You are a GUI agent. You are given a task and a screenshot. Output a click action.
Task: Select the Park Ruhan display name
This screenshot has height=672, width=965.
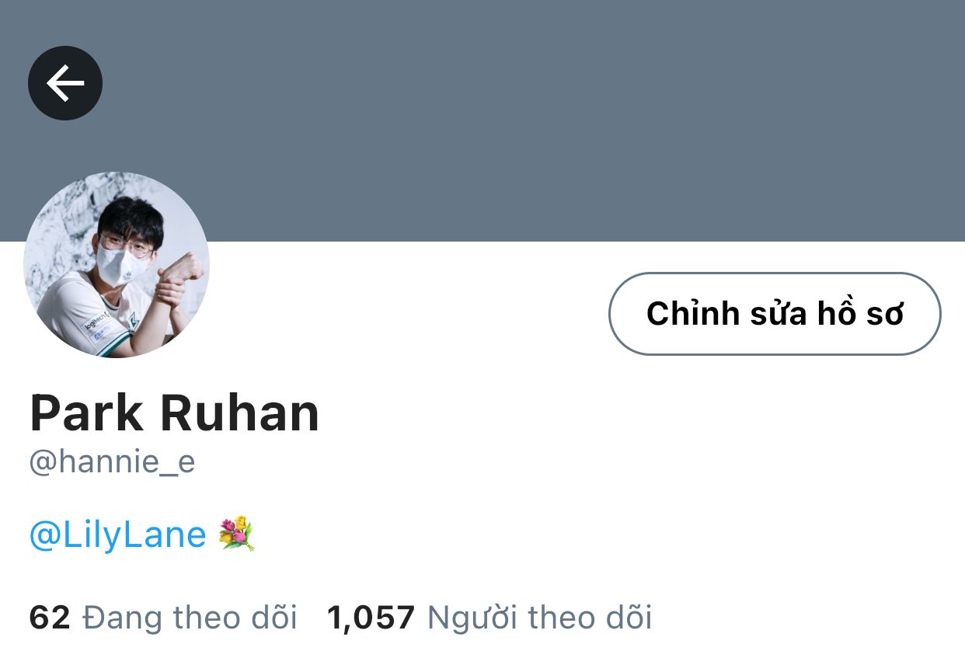[x=175, y=413]
